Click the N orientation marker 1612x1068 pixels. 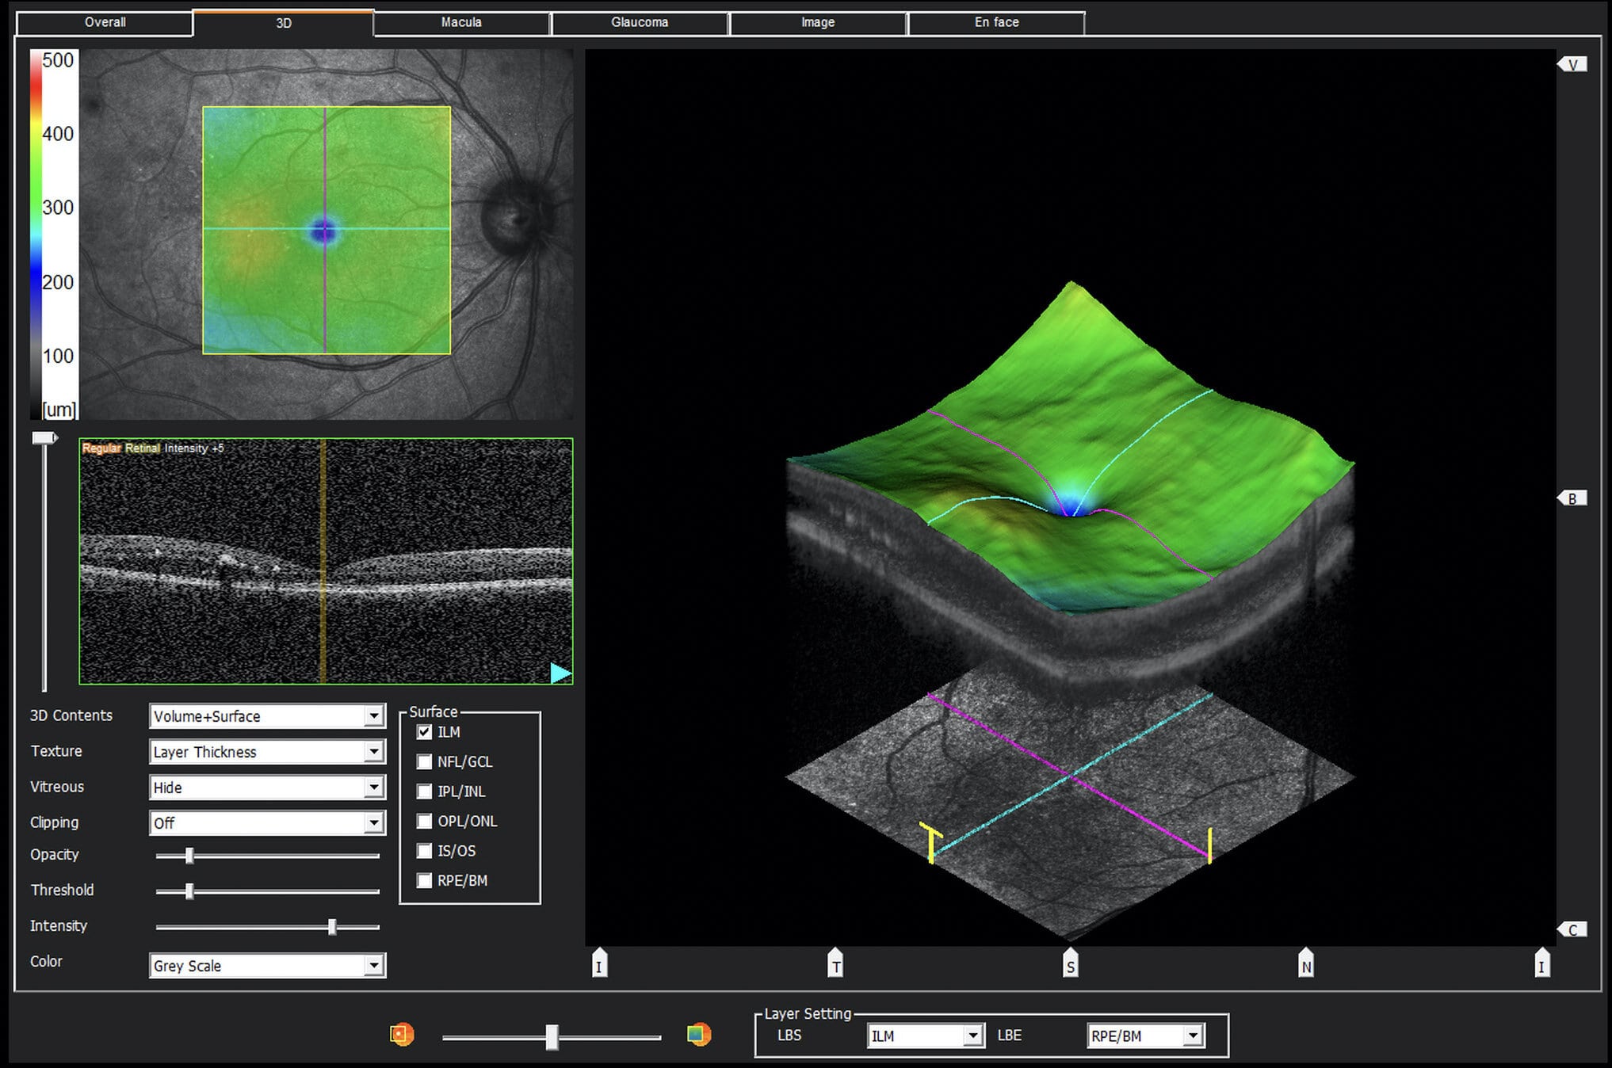coord(1306,963)
